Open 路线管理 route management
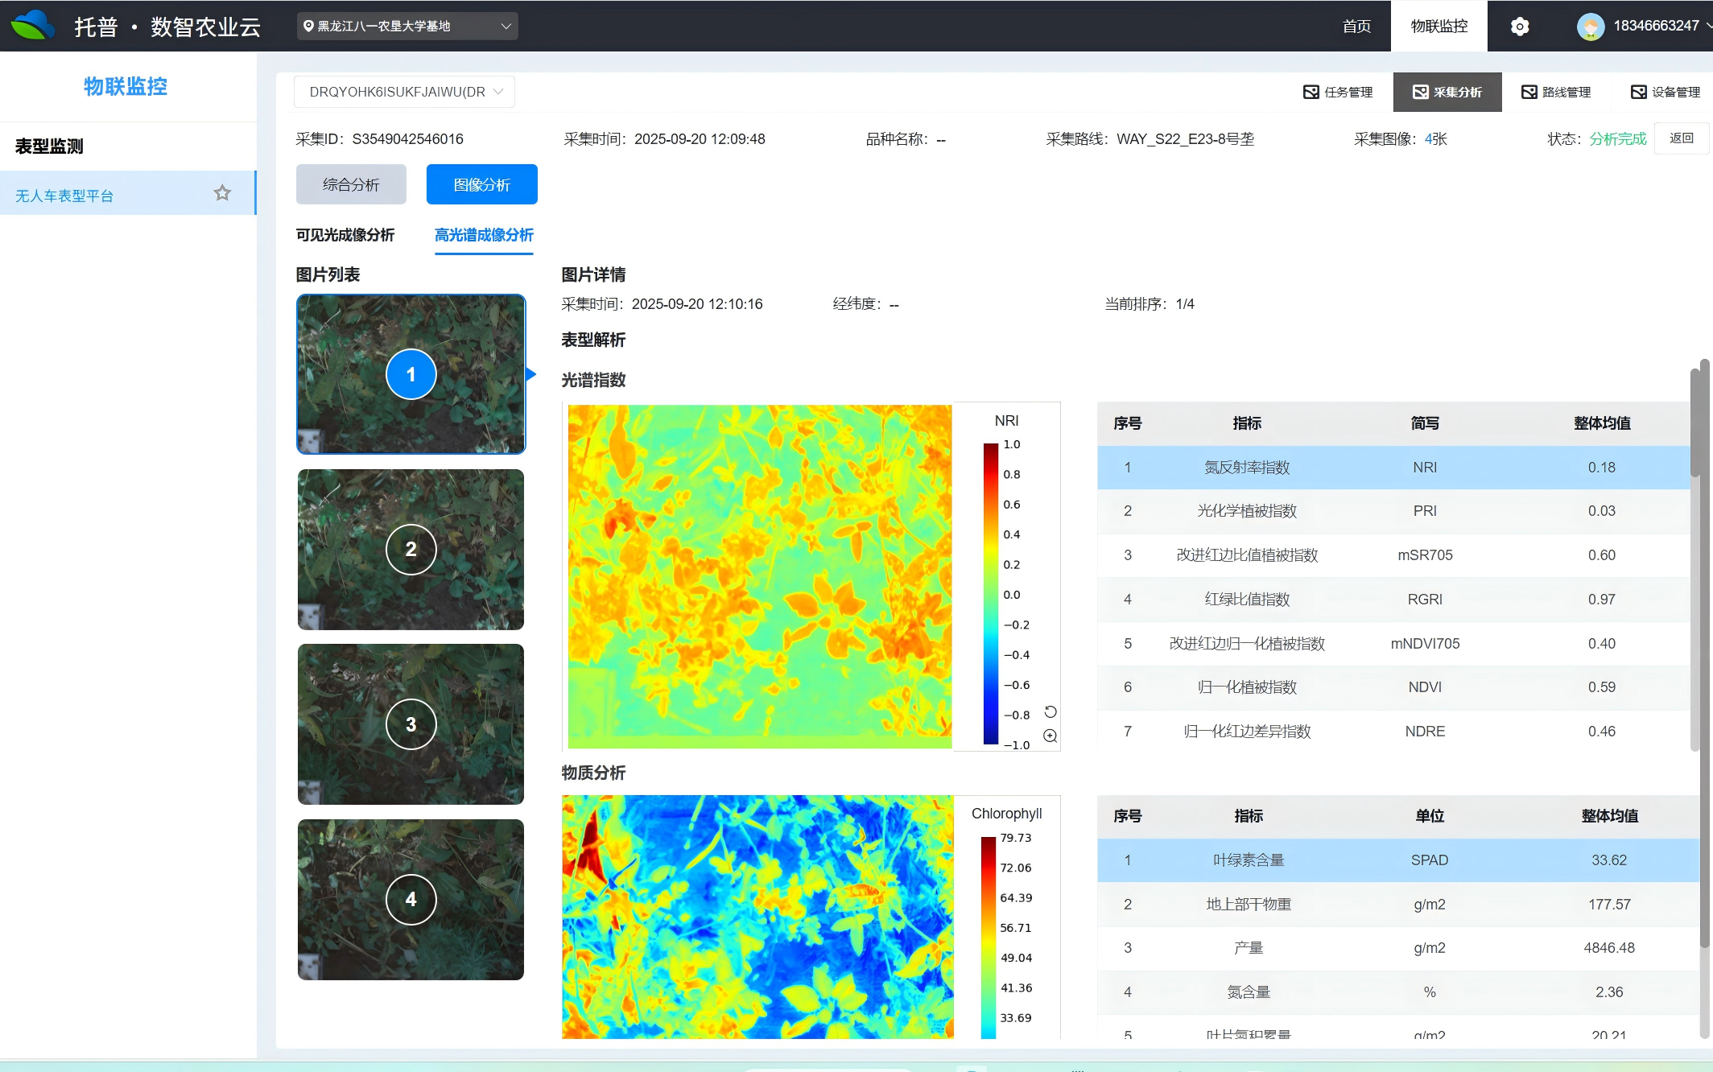The height and width of the screenshot is (1072, 1713). point(1556,92)
